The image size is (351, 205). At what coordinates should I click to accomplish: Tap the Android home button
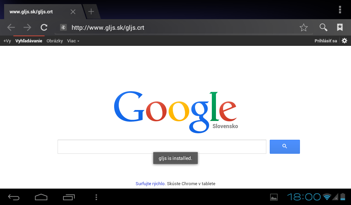click(x=41, y=197)
